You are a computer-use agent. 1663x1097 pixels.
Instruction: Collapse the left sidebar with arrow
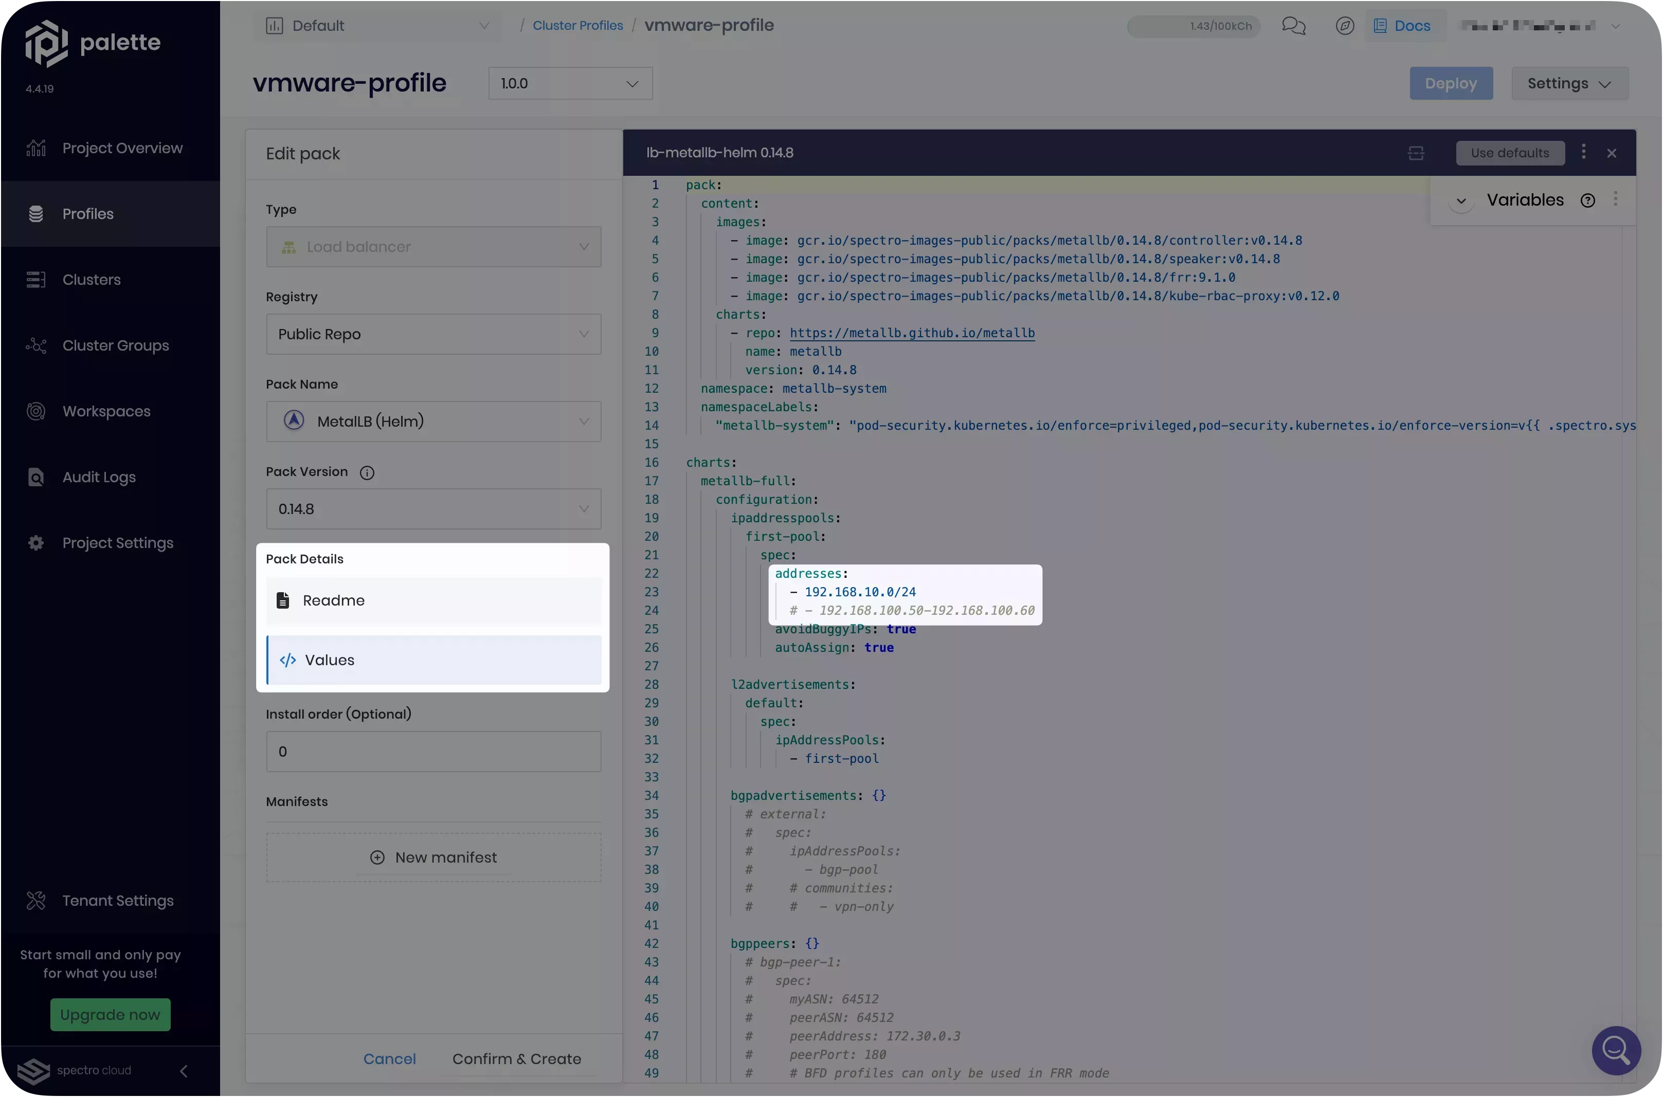183,1070
